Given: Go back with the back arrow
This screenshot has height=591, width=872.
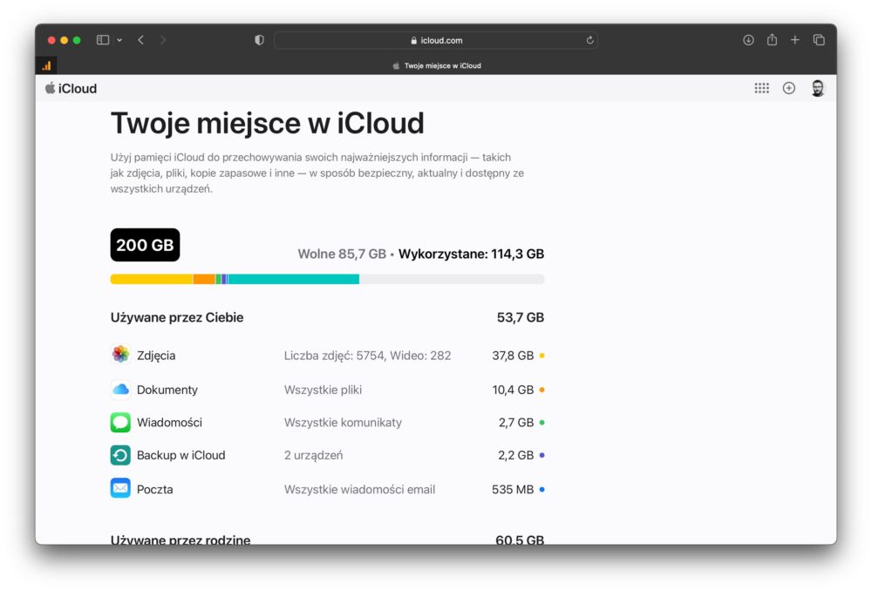Looking at the screenshot, I should point(141,40).
